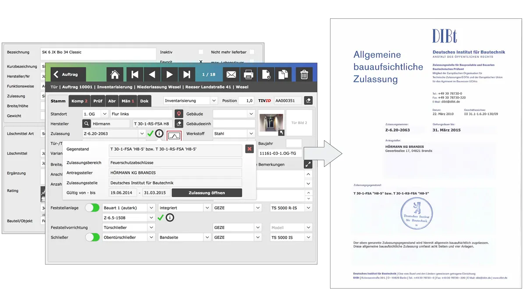Click the TIVID field AA000351

tap(288, 101)
